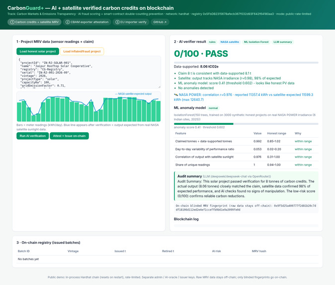Screen dimensions: 335x285
Task: Click the NASA satellite-expected output chart legend
Action: tap(133, 94)
